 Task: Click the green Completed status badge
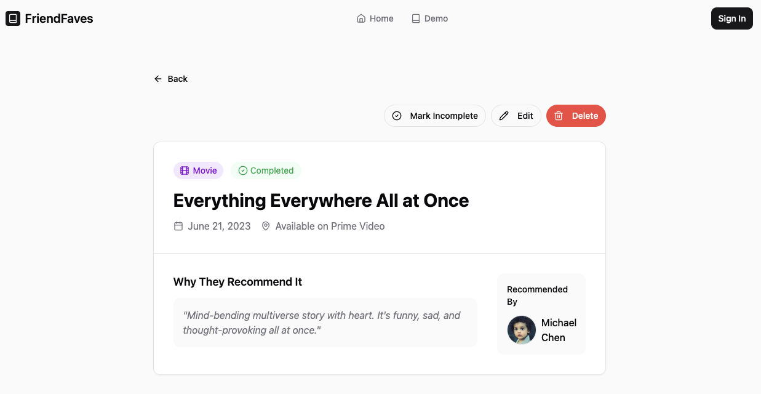pyautogui.click(x=266, y=171)
